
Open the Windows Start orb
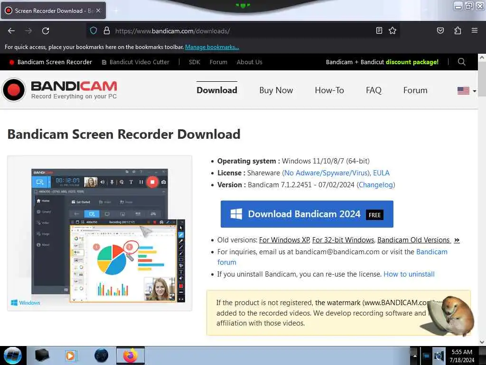13,355
